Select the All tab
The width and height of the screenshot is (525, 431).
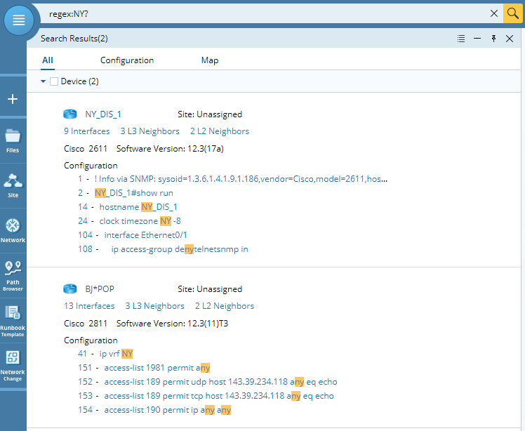tap(48, 60)
